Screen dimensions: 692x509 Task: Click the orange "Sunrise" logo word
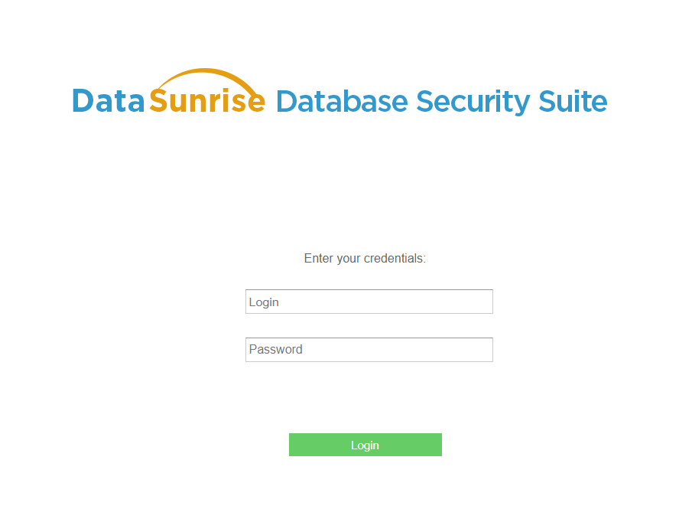[x=207, y=102]
